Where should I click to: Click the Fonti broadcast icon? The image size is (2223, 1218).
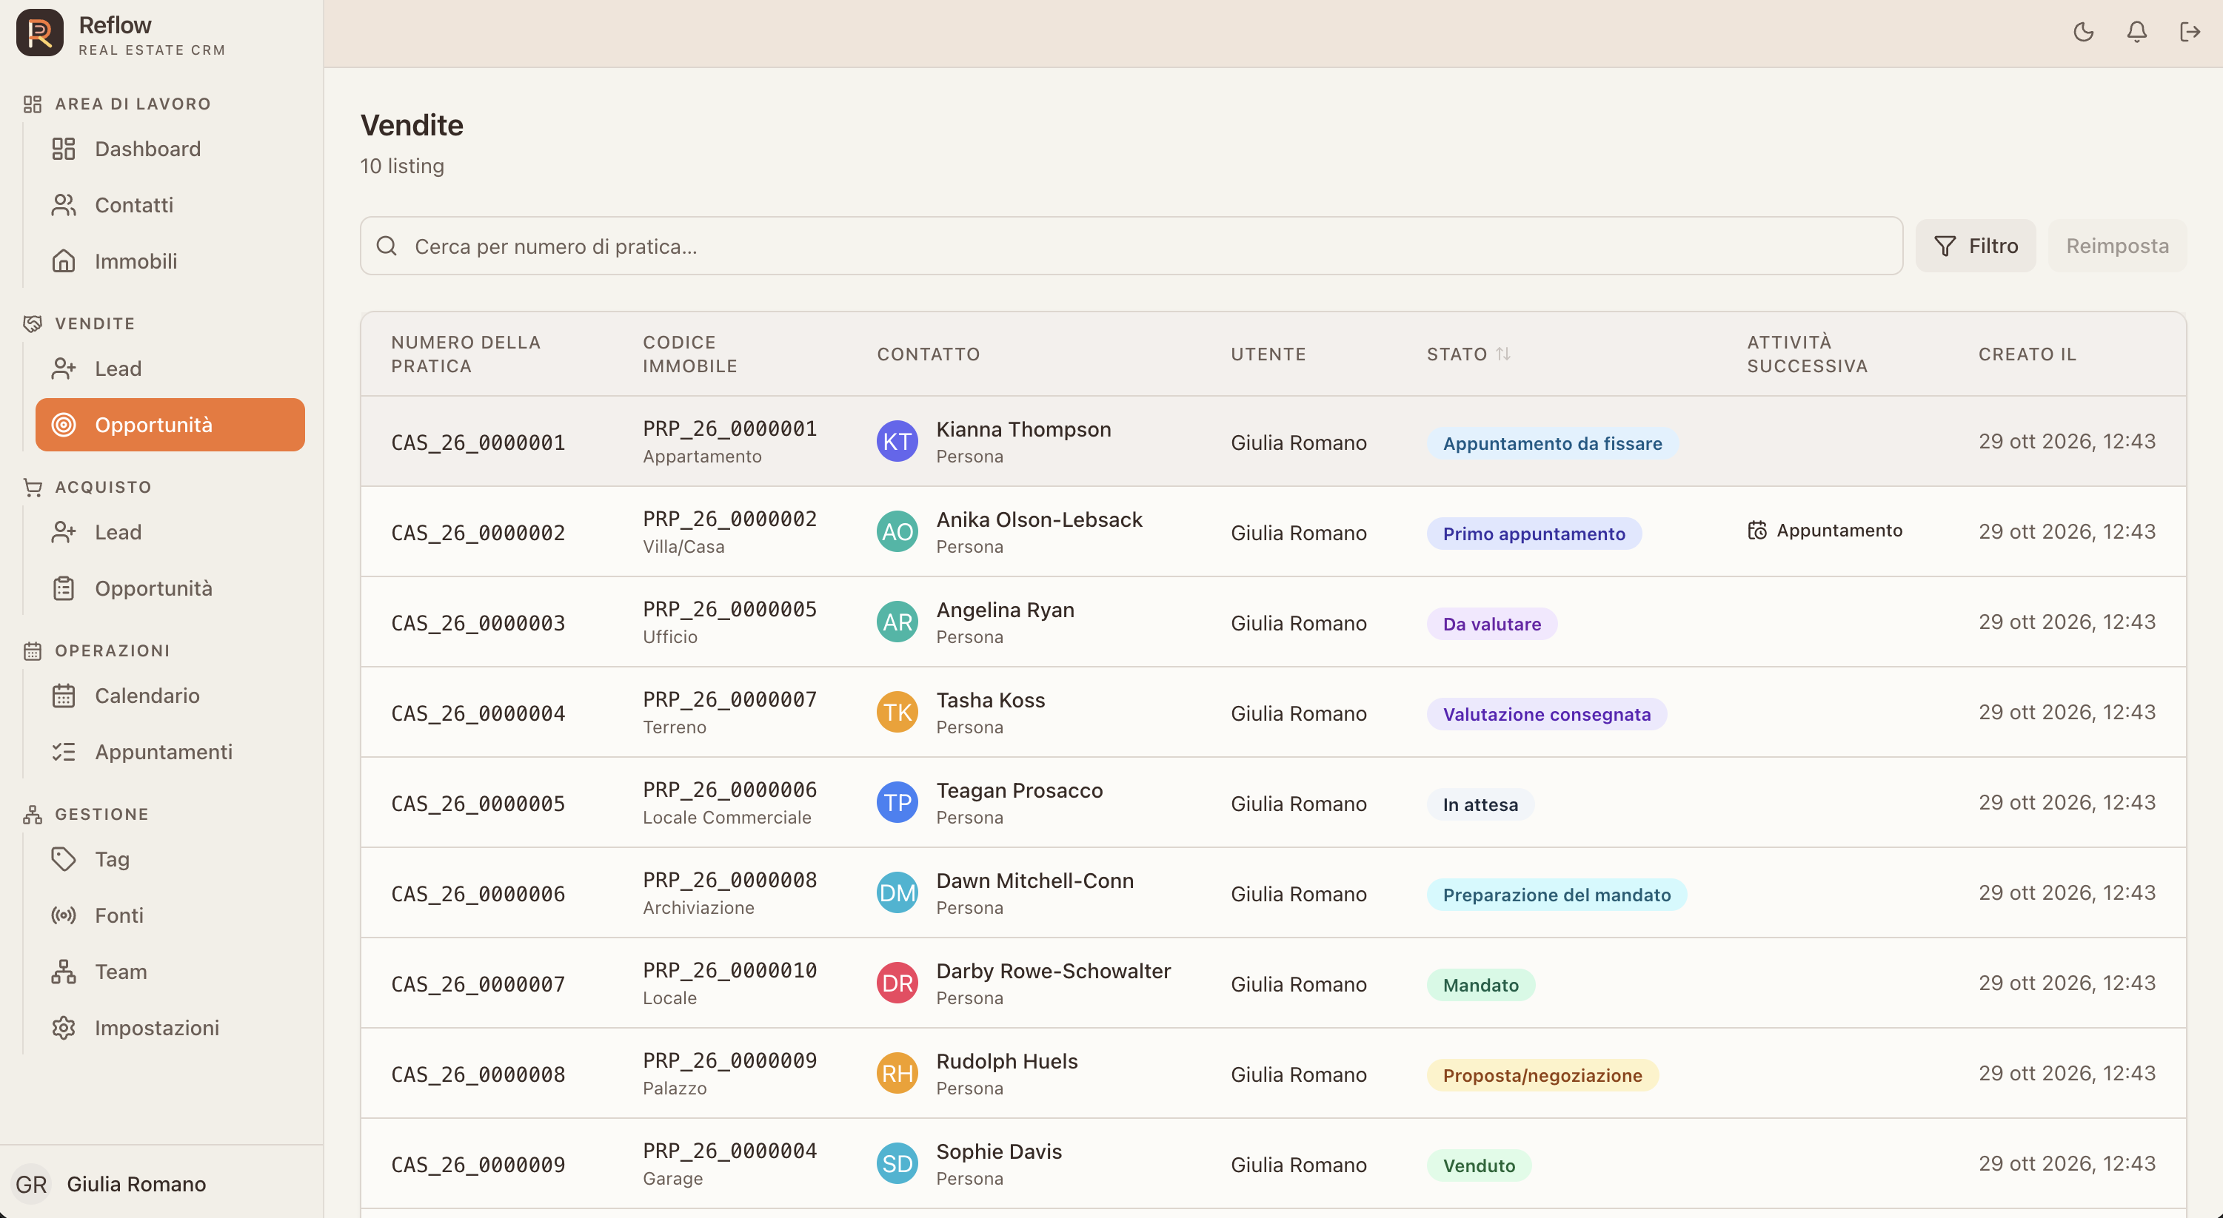tap(63, 915)
